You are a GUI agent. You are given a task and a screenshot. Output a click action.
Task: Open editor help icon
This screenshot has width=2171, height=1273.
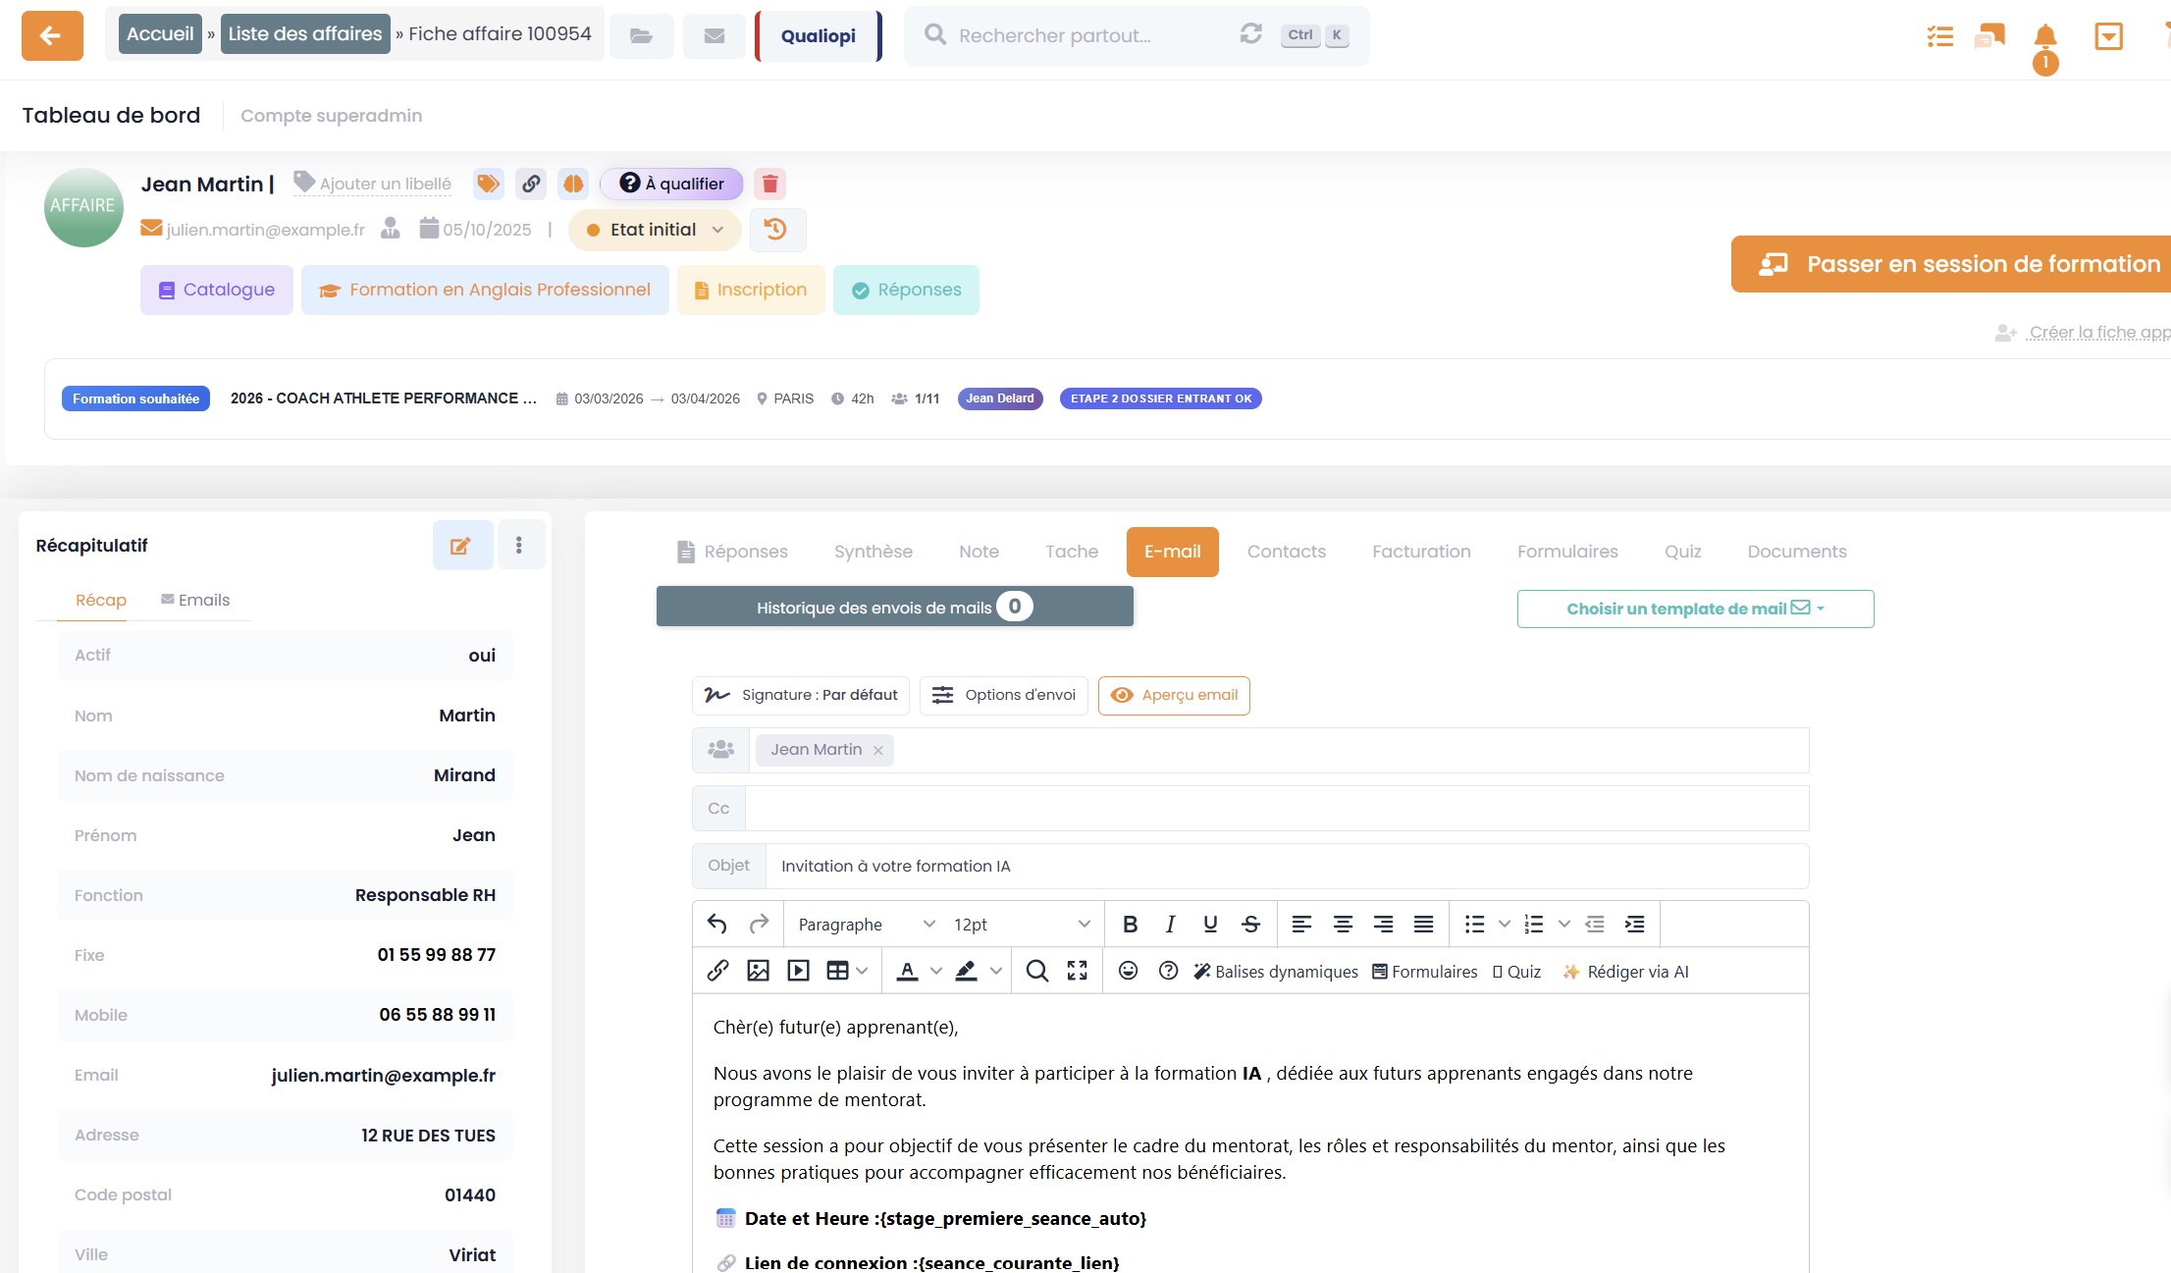(1168, 972)
